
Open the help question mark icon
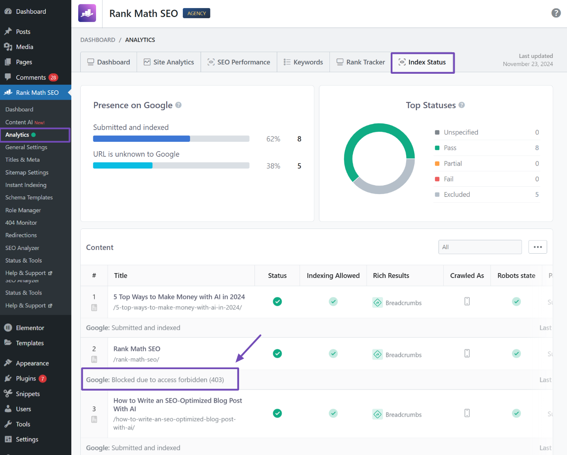point(556,13)
